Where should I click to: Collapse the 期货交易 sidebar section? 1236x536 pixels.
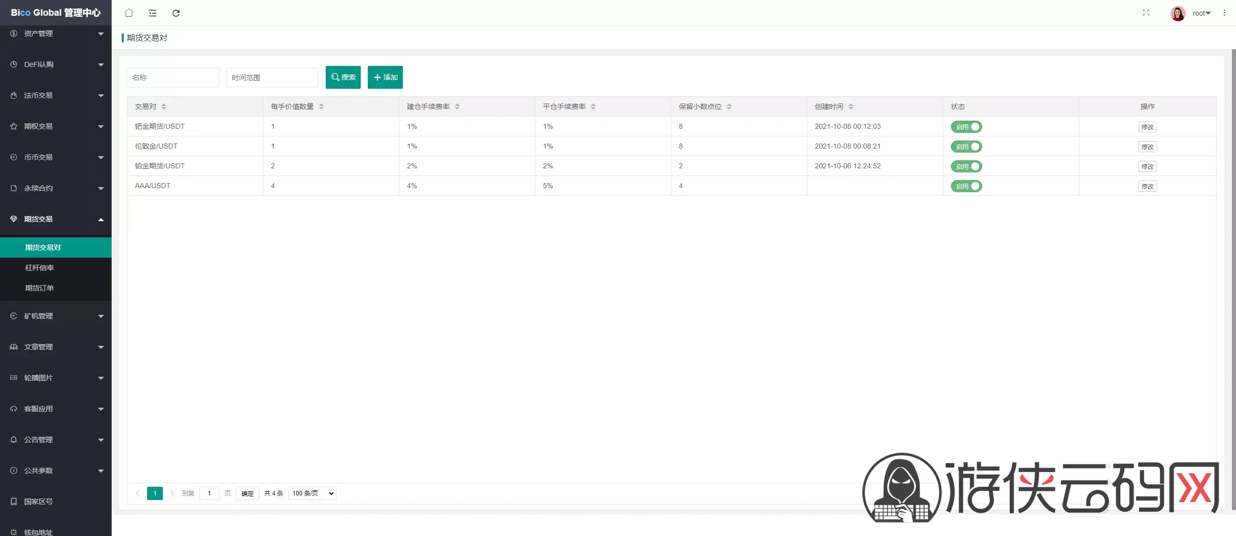tap(56, 219)
